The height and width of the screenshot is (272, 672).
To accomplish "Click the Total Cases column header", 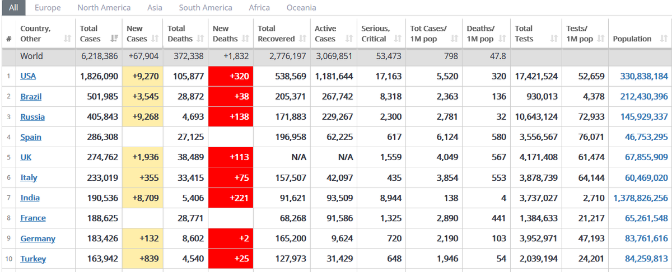I will (99, 34).
